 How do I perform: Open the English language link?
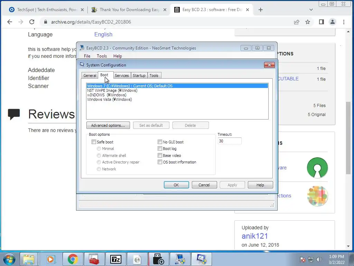pos(103,34)
